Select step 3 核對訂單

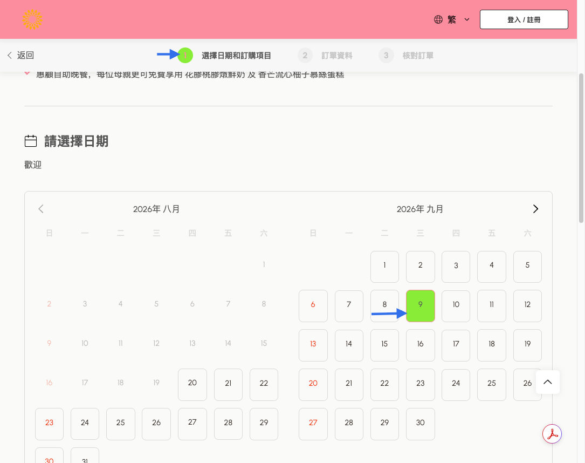pyautogui.click(x=406, y=56)
